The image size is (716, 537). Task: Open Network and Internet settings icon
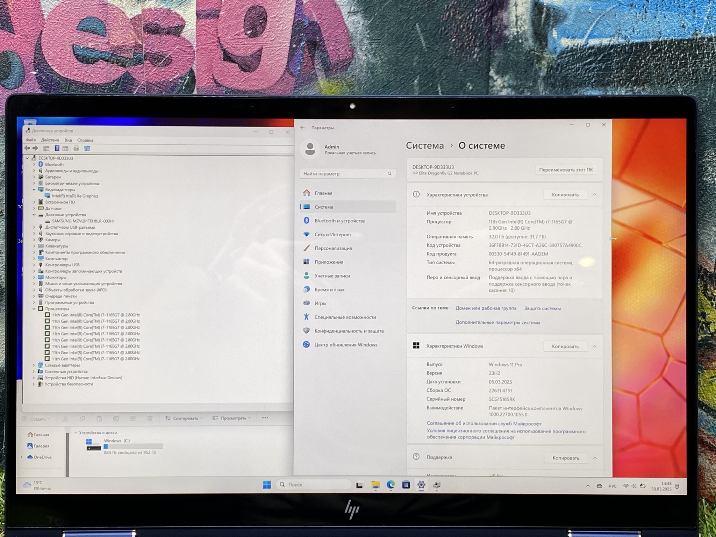[x=307, y=234]
